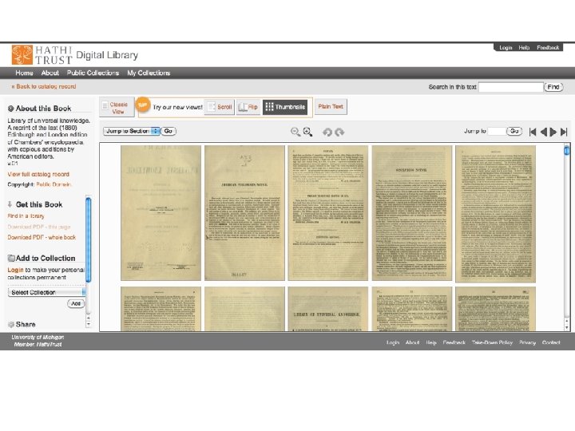Open the Jump to Section dropdown
The width and height of the screenshot is (575, 431).
[132, 131]
